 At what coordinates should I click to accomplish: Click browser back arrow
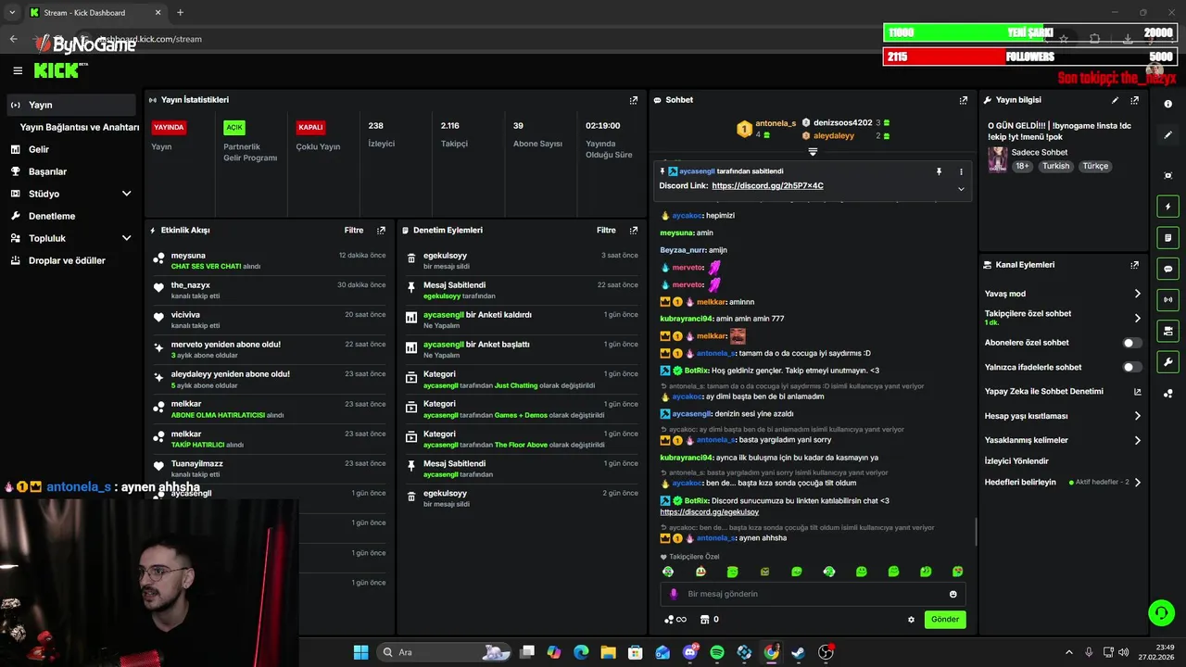tap(13, 39)
